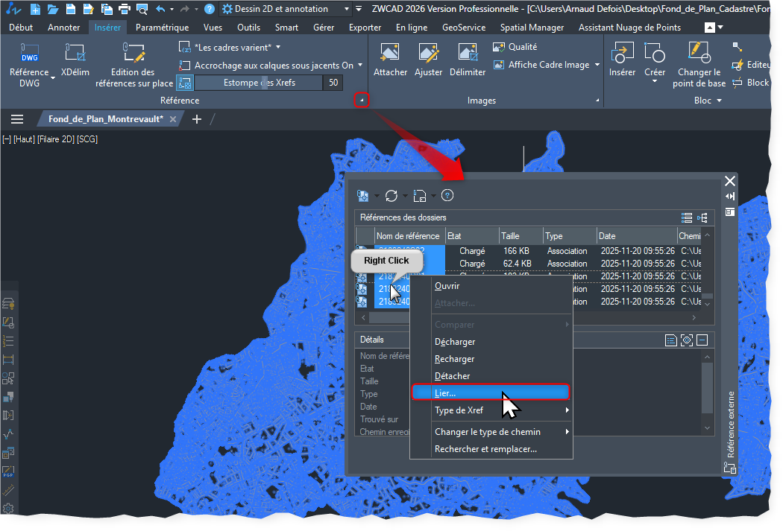The height and width of the screenshot is (531, 783).
Task: Switch to the Paramétrique ribbon tab
Action: pyautogui.click(x=162, y=28)
